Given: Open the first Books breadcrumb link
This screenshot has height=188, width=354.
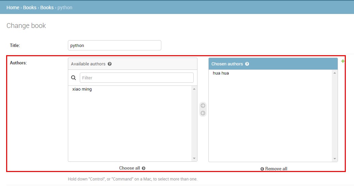Looking at the screenshot, I should tap(30, 7).
